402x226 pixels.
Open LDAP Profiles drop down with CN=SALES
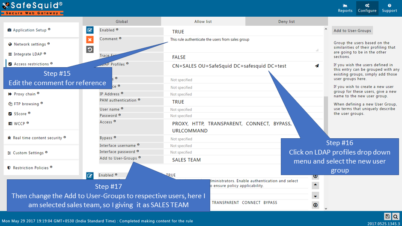pos(229,66)
